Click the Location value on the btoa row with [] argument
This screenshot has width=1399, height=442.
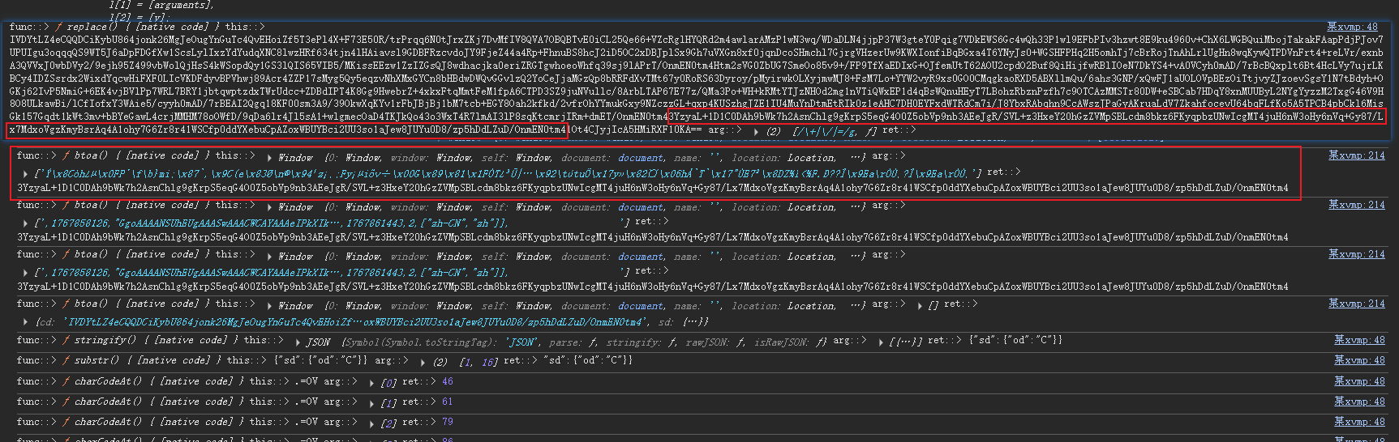pos(811,305)
